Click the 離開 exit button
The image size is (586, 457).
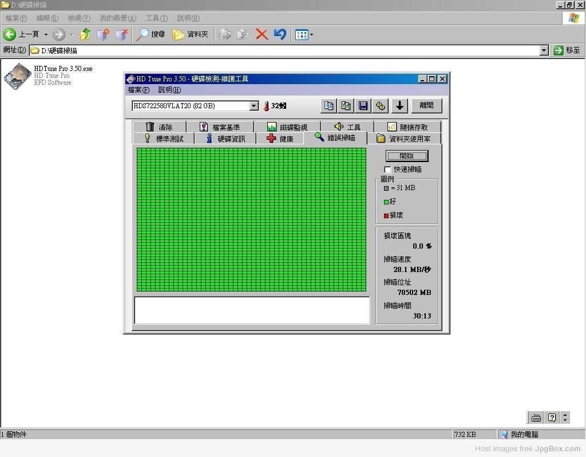coord(426,105)
